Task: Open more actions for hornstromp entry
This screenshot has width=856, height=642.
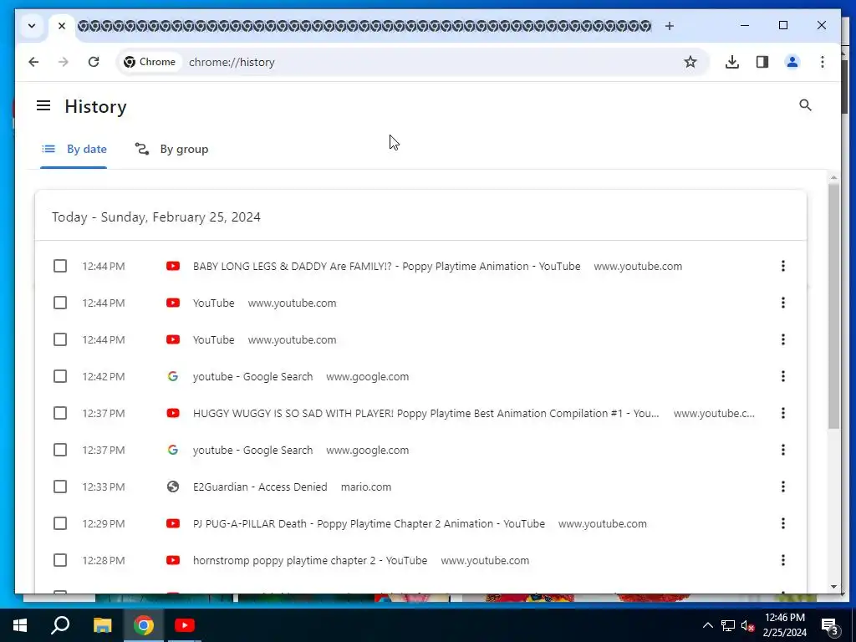Action: [x=782, y=560]
